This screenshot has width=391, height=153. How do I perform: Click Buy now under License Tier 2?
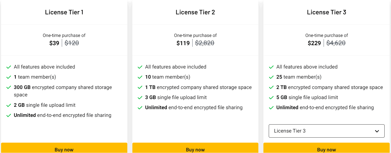[x=195, y=149]
